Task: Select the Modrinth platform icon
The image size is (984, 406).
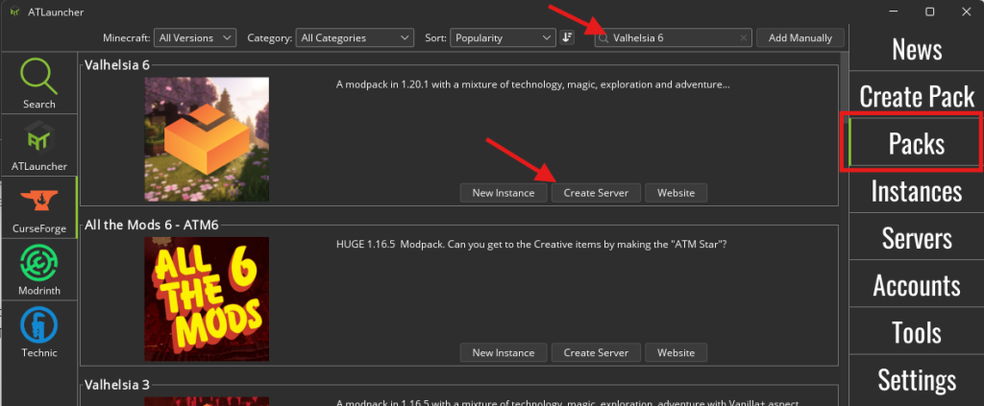Action: point(38,270)
